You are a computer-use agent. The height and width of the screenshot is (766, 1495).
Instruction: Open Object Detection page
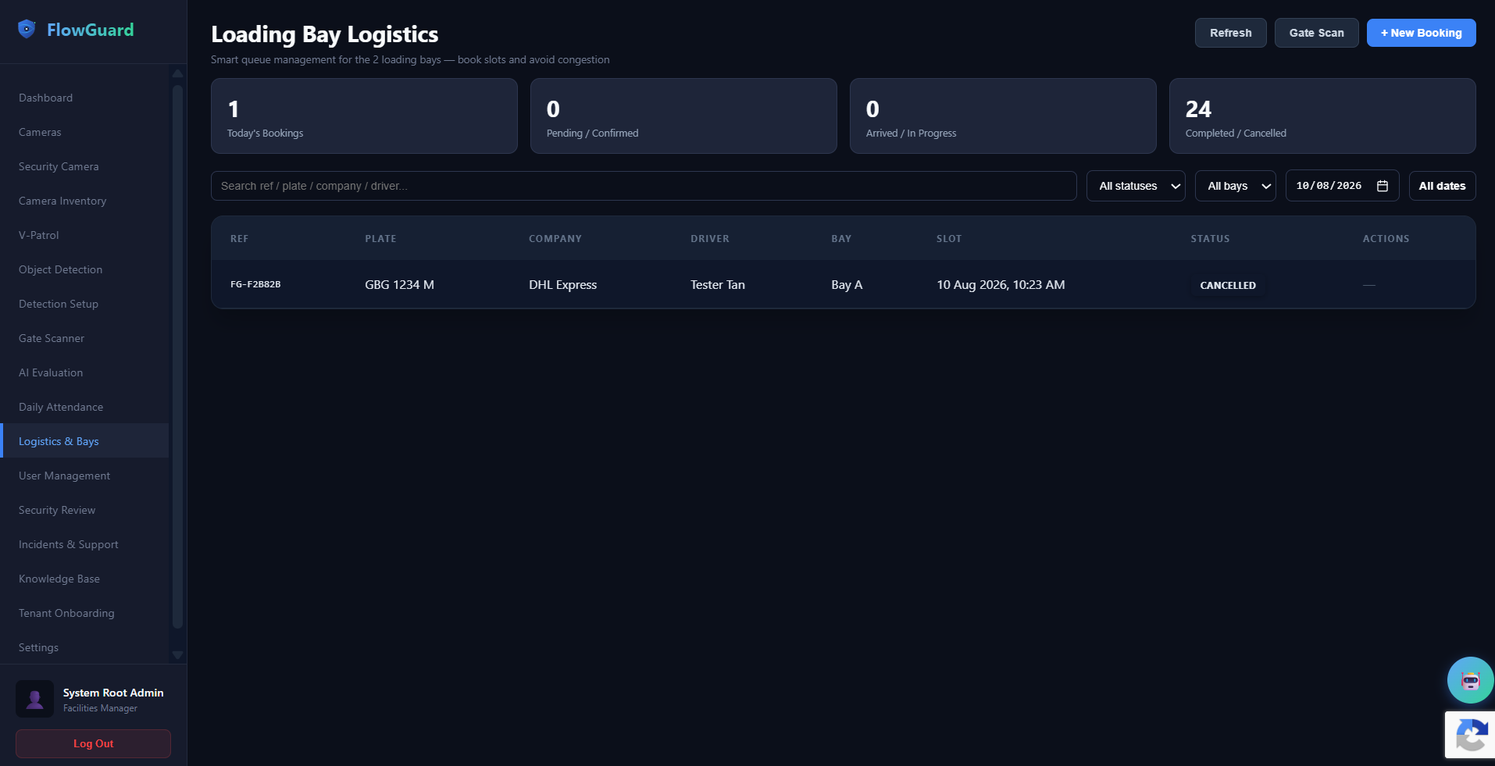click(x=84, y=269)
